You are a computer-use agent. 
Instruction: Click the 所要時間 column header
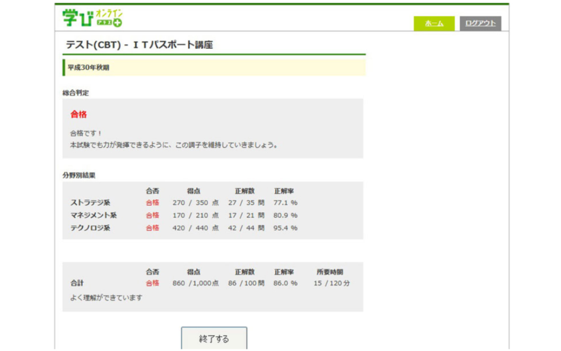coord(331,271)
